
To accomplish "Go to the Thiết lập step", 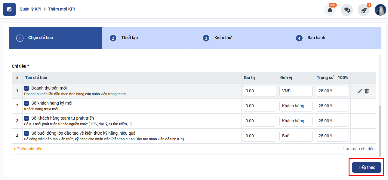I will (x=129, y=38).
